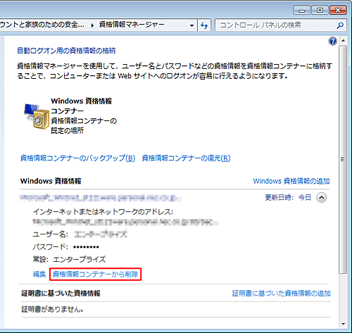The width and height of the screenshot is (352, 333).
Task: Click the scrollbar up arrow
Action: pos(343,41)
